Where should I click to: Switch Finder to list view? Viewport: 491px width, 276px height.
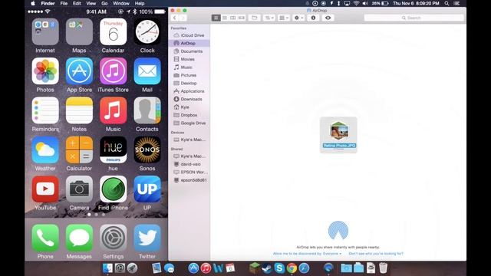225,18
